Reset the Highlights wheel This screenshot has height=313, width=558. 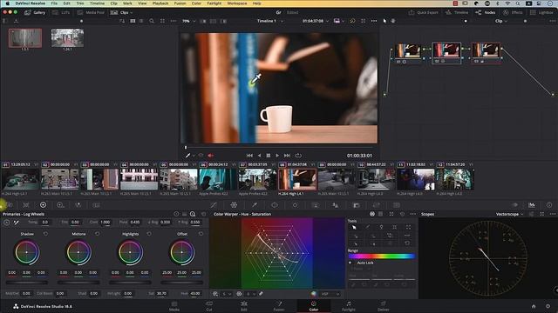(x=149, y=234)
